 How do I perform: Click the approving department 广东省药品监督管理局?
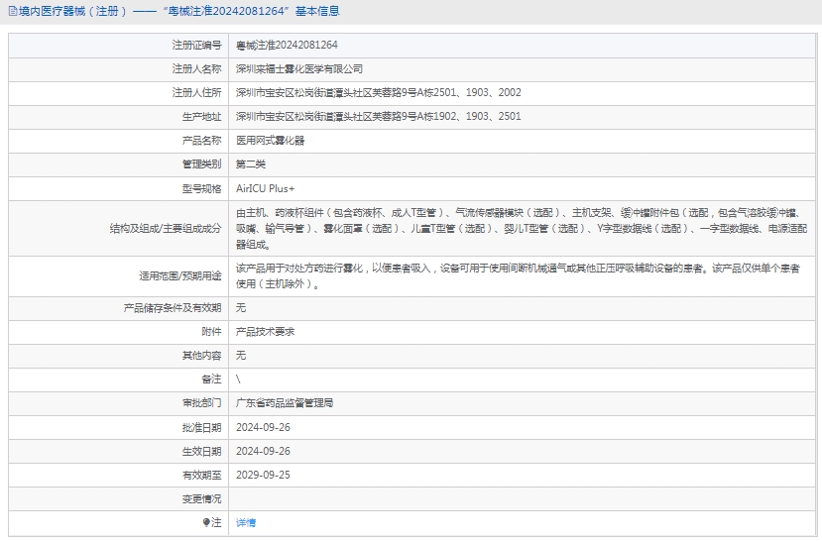coord(285,403)
